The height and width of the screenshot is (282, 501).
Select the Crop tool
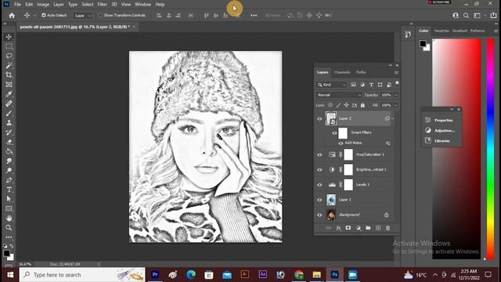(x=9, y=75)
